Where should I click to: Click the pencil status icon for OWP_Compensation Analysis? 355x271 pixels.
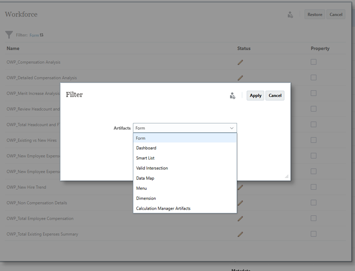pyautogui.click(x=240, y=62)
